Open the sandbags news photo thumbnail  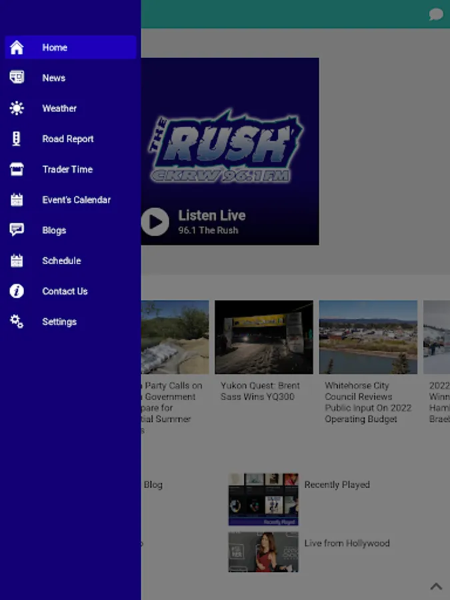click(175, 337)
